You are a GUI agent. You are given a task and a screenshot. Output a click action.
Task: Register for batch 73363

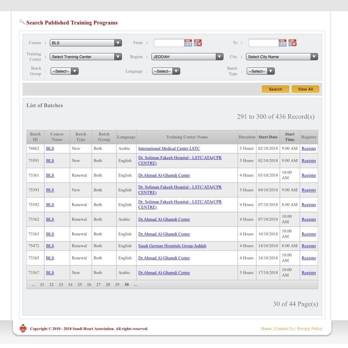[309, 234]
